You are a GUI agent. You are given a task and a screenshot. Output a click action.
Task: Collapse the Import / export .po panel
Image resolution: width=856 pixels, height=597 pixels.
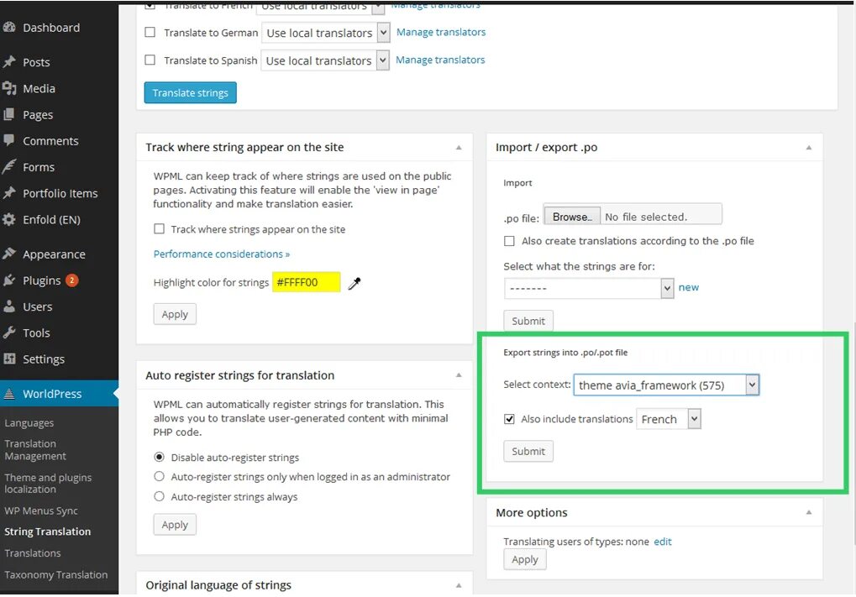point(808,148)
